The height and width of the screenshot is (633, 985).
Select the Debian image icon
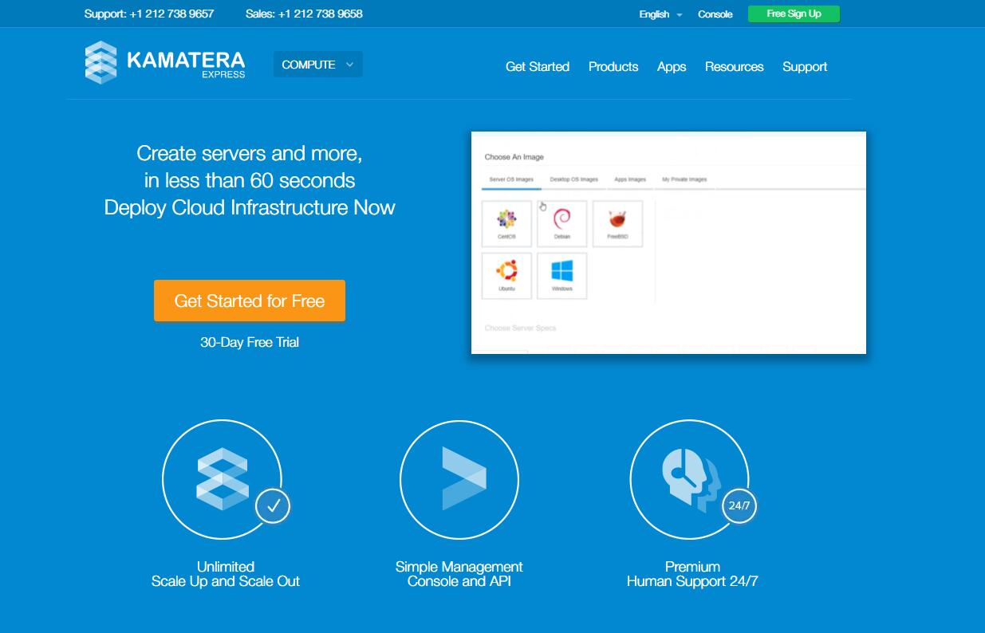tap(562, 224)
